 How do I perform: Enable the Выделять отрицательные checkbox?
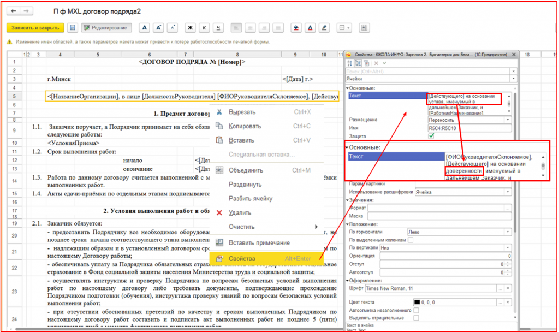[x=417, y=318]
